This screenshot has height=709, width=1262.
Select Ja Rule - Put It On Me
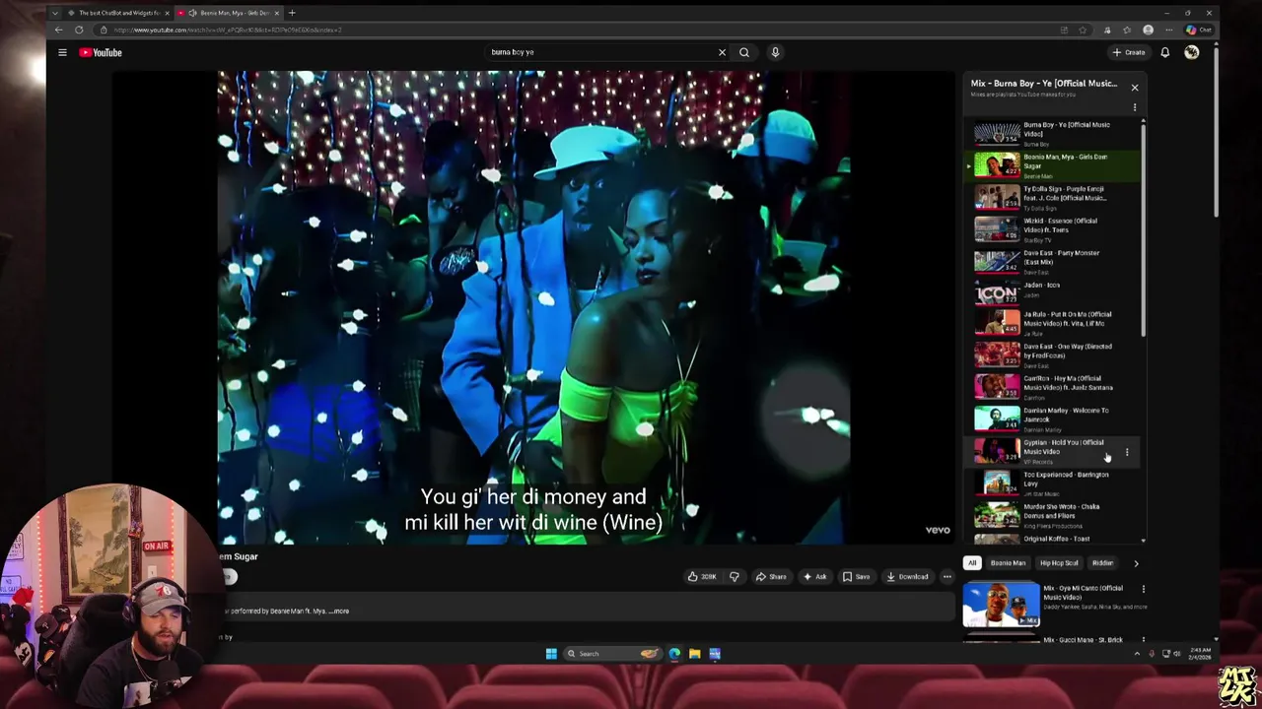point(1053,323)
